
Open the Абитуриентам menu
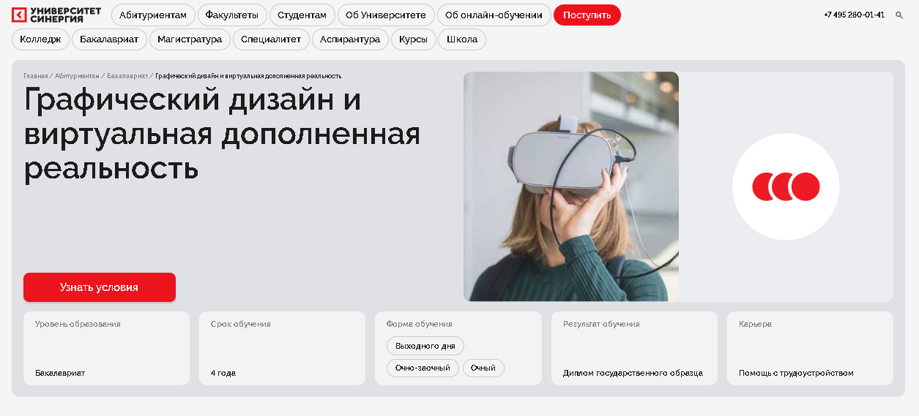click(153, 15)
